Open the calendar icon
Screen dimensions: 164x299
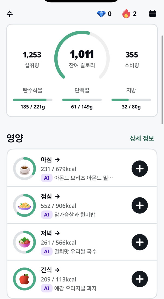point(153,14)
